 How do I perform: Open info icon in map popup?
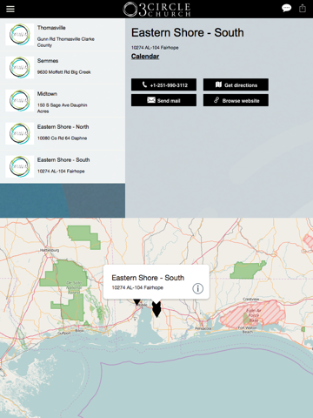pos(198,288)
